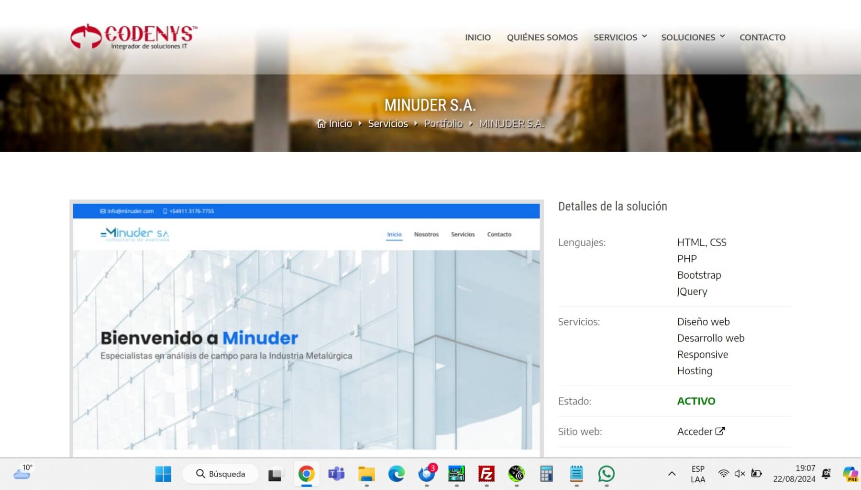Click 'Detalles de la solución' heading
861x490 pixels.
click(612, 207)
